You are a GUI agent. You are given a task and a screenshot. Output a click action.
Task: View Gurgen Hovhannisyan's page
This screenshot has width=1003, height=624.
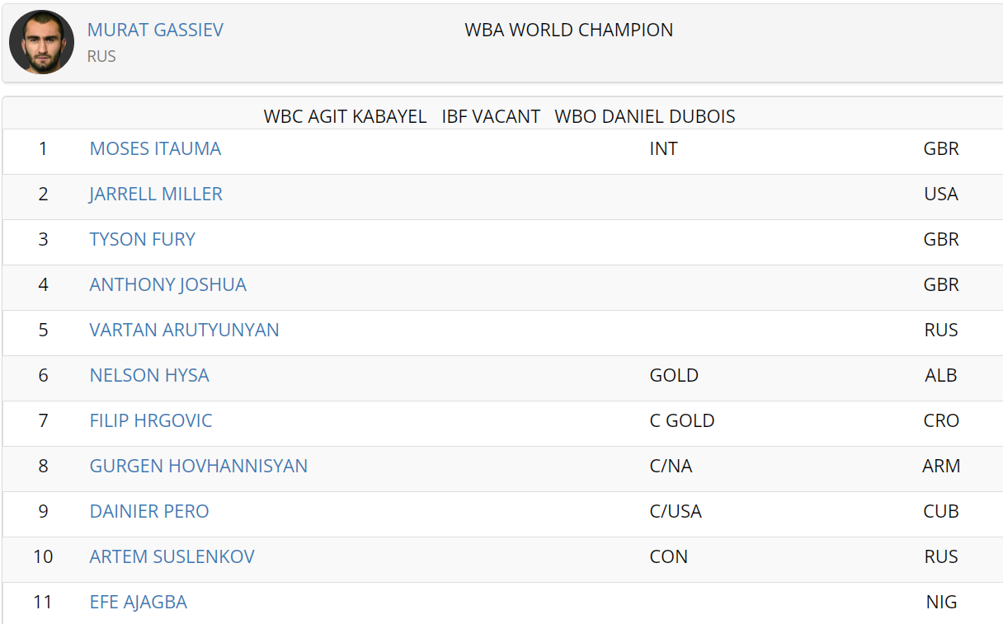coord(199,466)
